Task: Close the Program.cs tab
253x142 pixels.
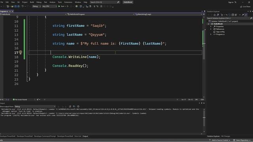Action: [x=12, y=11]
